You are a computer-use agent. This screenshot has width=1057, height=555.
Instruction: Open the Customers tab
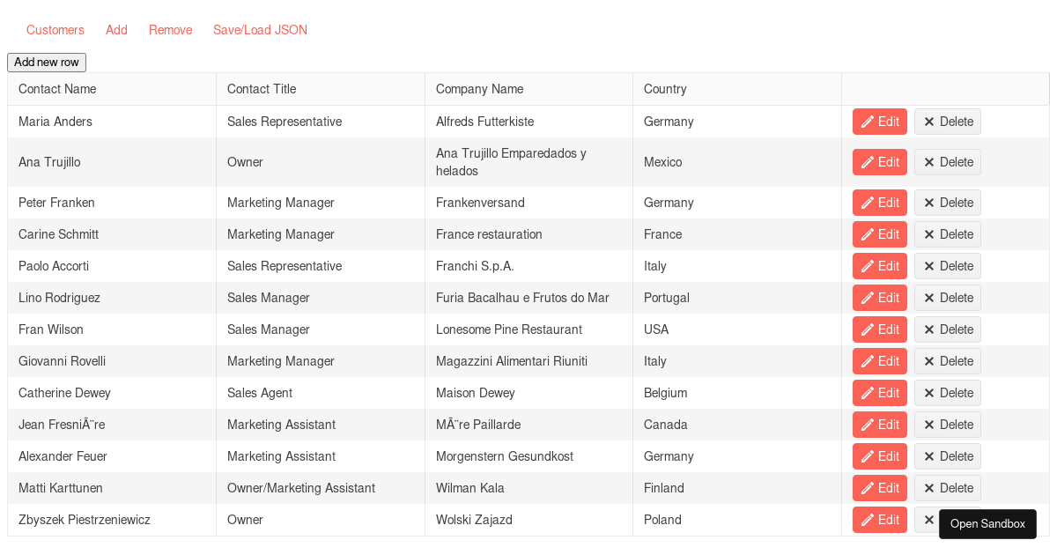[x=55, y=30]
